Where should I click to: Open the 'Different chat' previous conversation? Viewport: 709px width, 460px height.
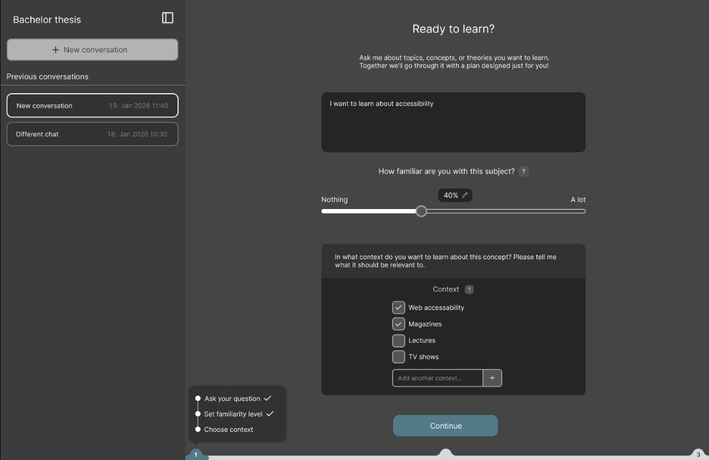tap(92, 134)
